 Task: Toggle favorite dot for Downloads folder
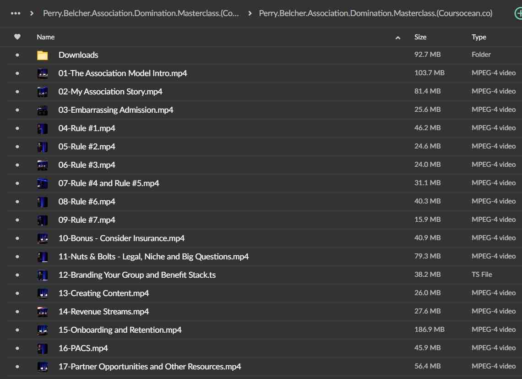pyautogui.click(x=17, y=55)
